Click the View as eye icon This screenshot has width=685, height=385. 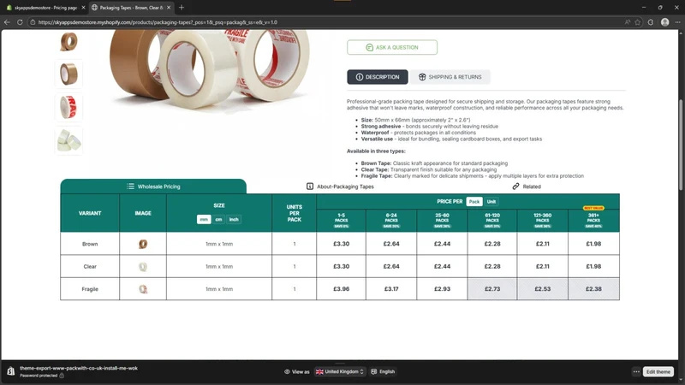[287, 372]
